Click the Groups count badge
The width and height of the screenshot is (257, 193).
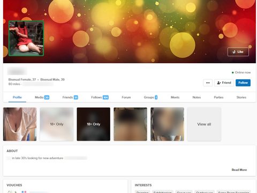[x=156, y=98]
